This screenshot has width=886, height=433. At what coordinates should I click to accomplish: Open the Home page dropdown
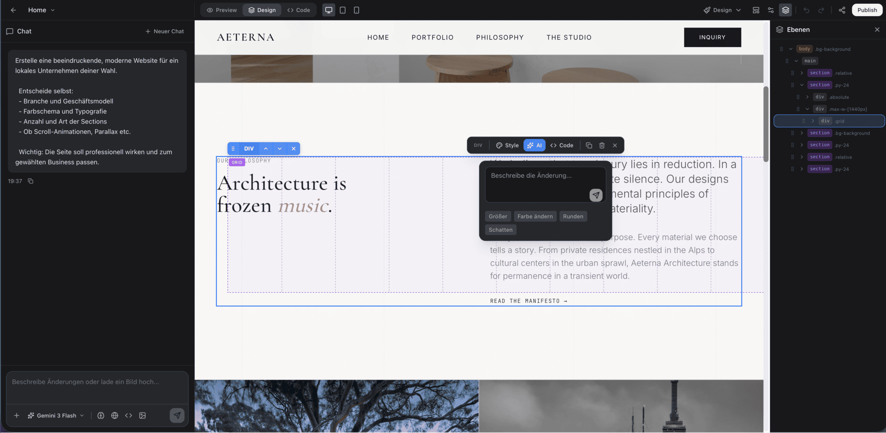click(42, 10)
